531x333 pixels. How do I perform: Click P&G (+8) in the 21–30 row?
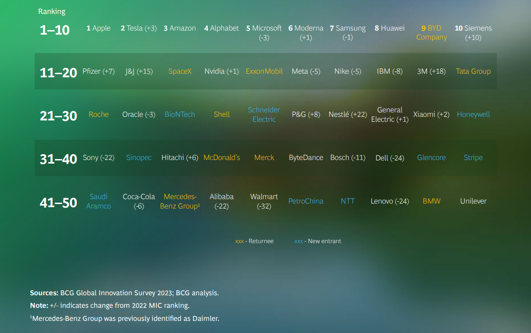(306, 115)
